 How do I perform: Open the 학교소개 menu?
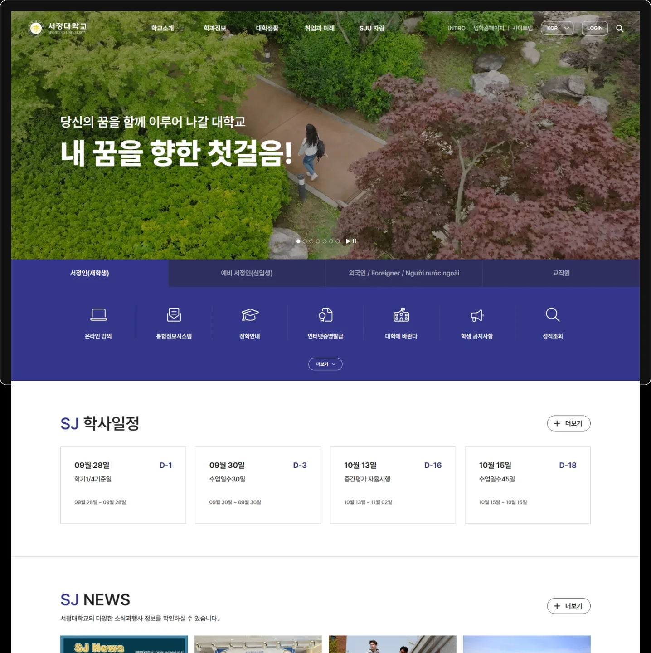(x=162, y=28)
